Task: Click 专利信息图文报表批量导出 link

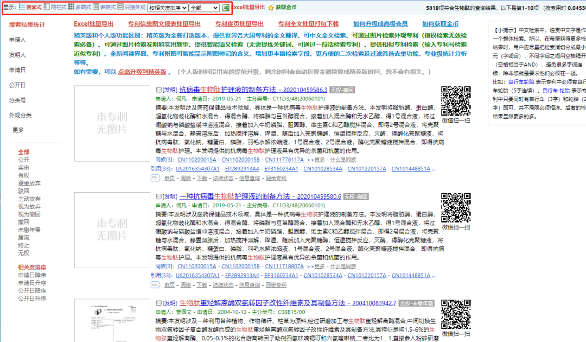Action: tap(164, 24)
